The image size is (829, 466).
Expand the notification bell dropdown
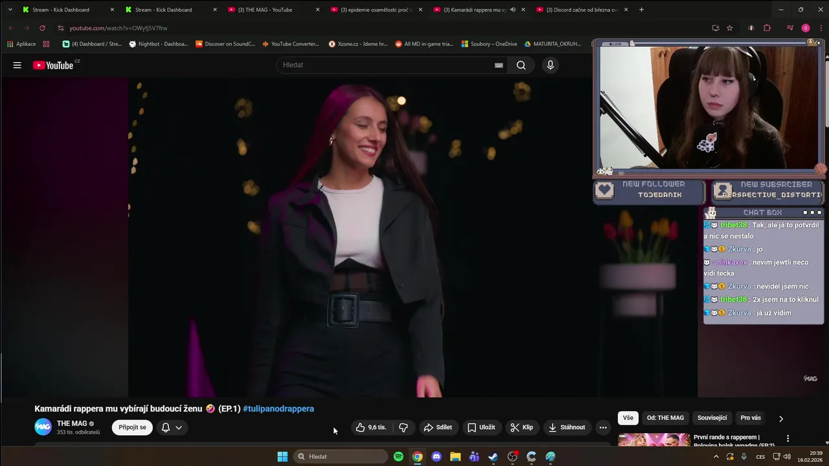click(x=172, y=427)
